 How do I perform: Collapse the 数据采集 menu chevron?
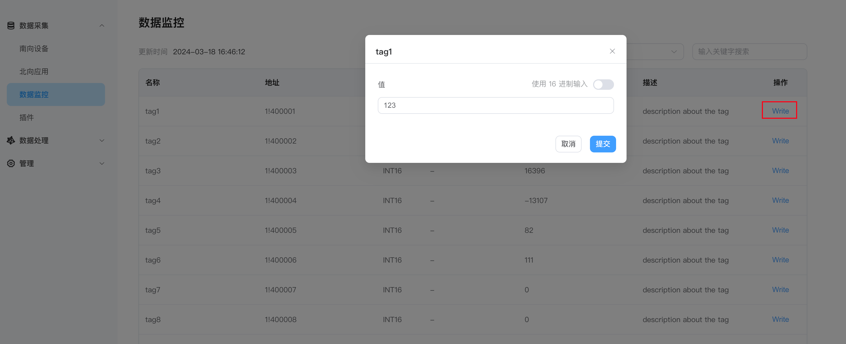pyautogui.click(x=102, y=26)
